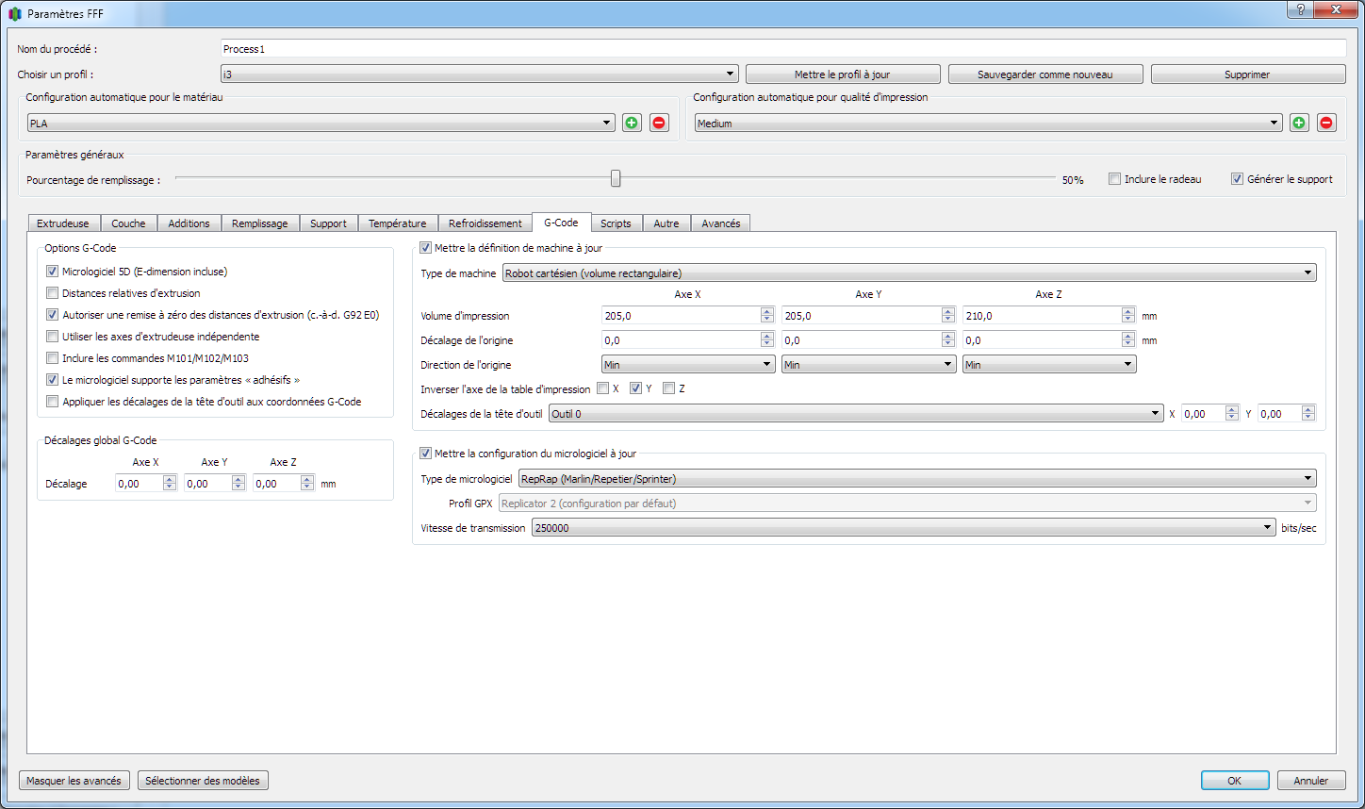Click green add icon for Medium print quality

(x=1299, y=123)
